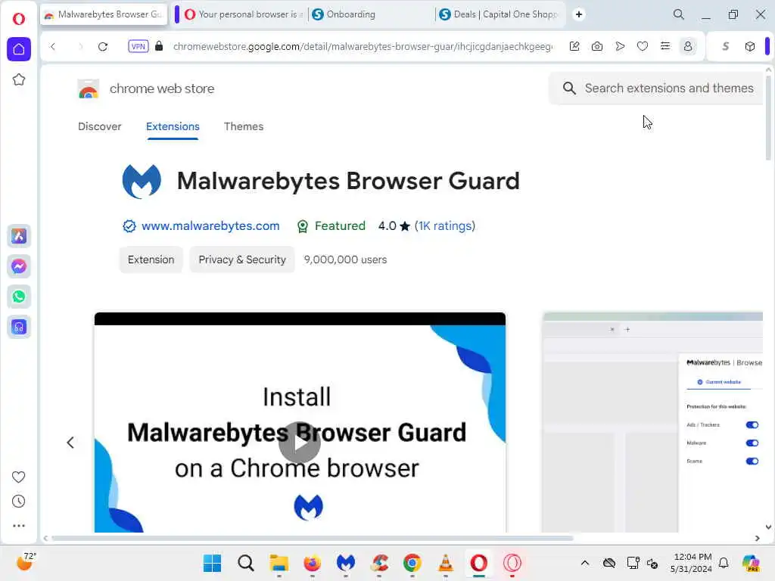This screenshot has width=775, height=581.
Task: Open the sidebar heart pinboards icon
Action: pyautogui.click(x=18, y=477)
